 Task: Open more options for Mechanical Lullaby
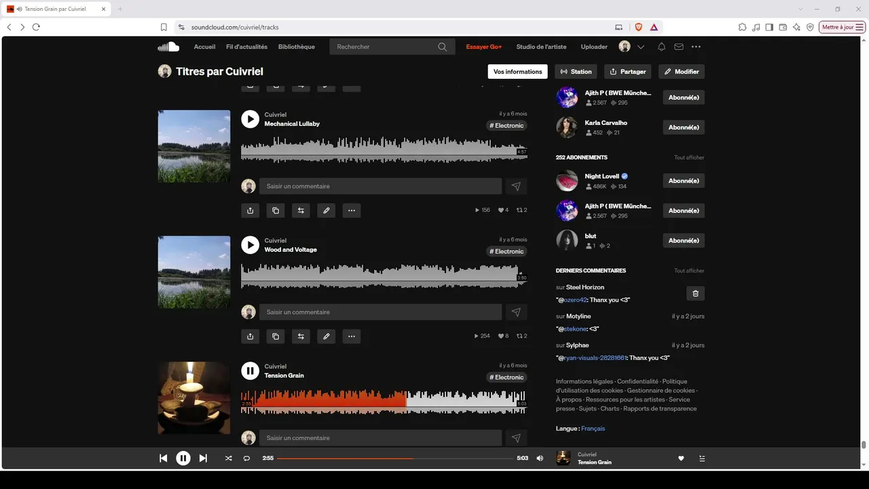[x=352, y=211]
